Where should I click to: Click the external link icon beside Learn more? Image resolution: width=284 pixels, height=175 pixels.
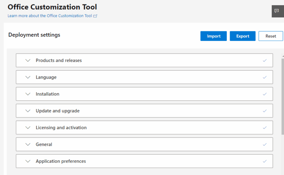95,16
